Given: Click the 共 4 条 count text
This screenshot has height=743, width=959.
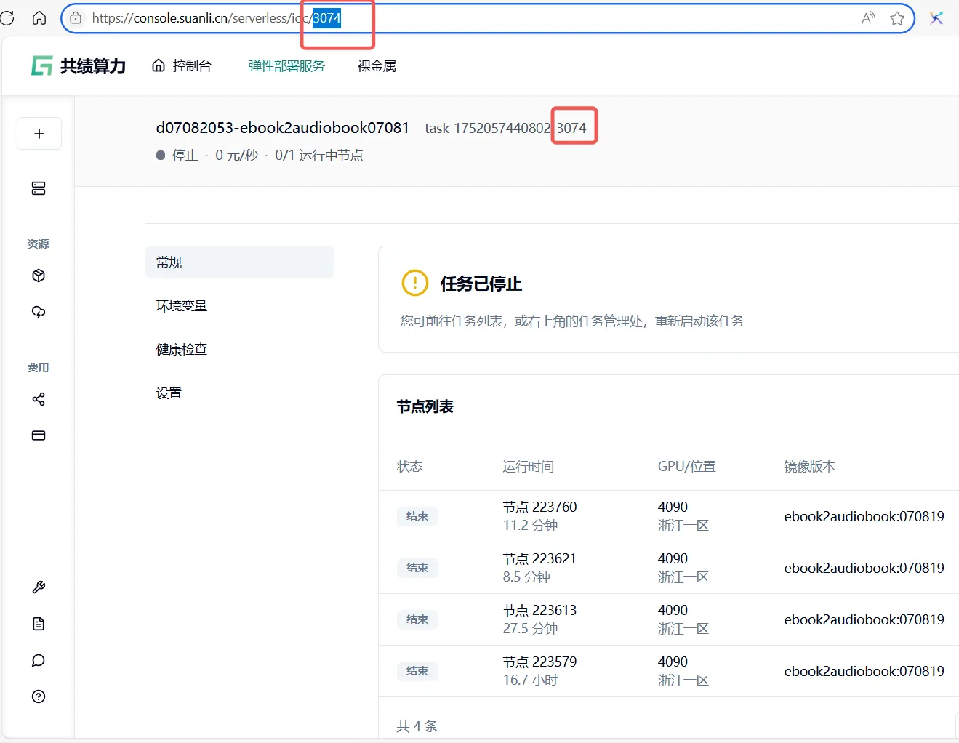Looking at the screenshot, I should [x=417, y=726].
